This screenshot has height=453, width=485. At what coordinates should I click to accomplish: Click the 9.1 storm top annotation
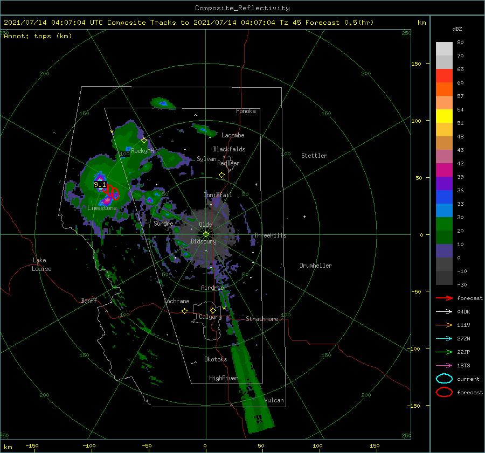point(100,185)
